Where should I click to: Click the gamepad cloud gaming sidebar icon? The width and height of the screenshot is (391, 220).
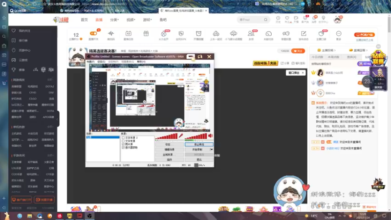point(14,60)
